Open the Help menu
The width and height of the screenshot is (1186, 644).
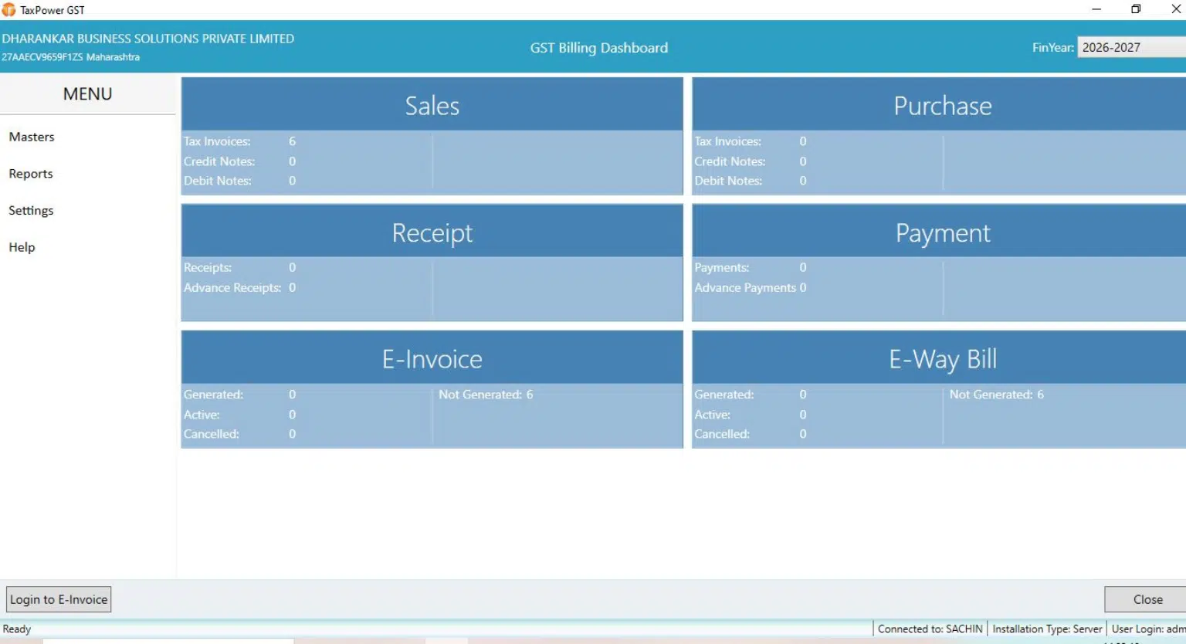pos(22,247)
